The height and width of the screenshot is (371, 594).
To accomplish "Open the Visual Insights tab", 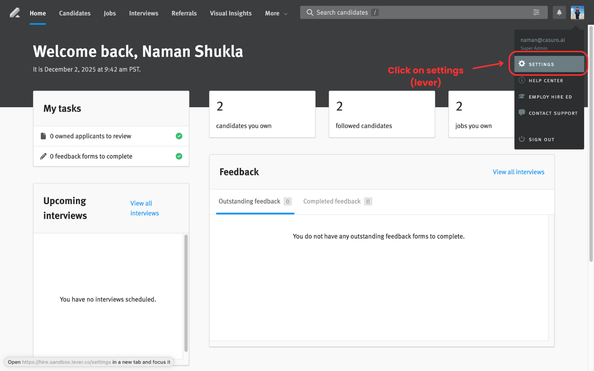I will (x=231, y=13).
